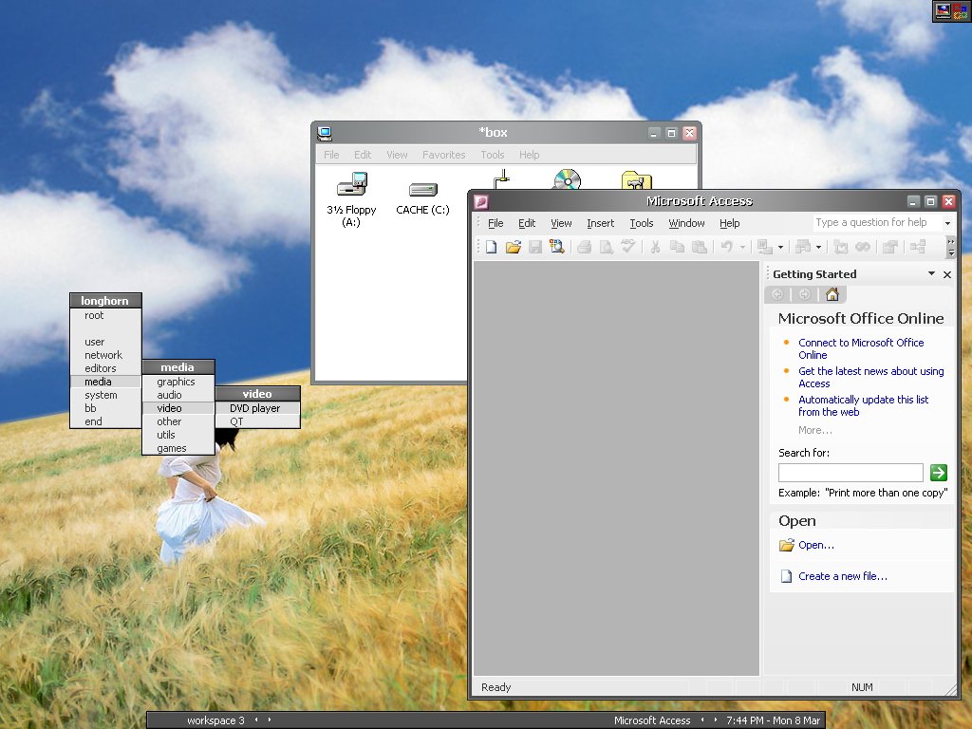Open the Getting Started pane dropdown arrow

(x=931, y=273)
